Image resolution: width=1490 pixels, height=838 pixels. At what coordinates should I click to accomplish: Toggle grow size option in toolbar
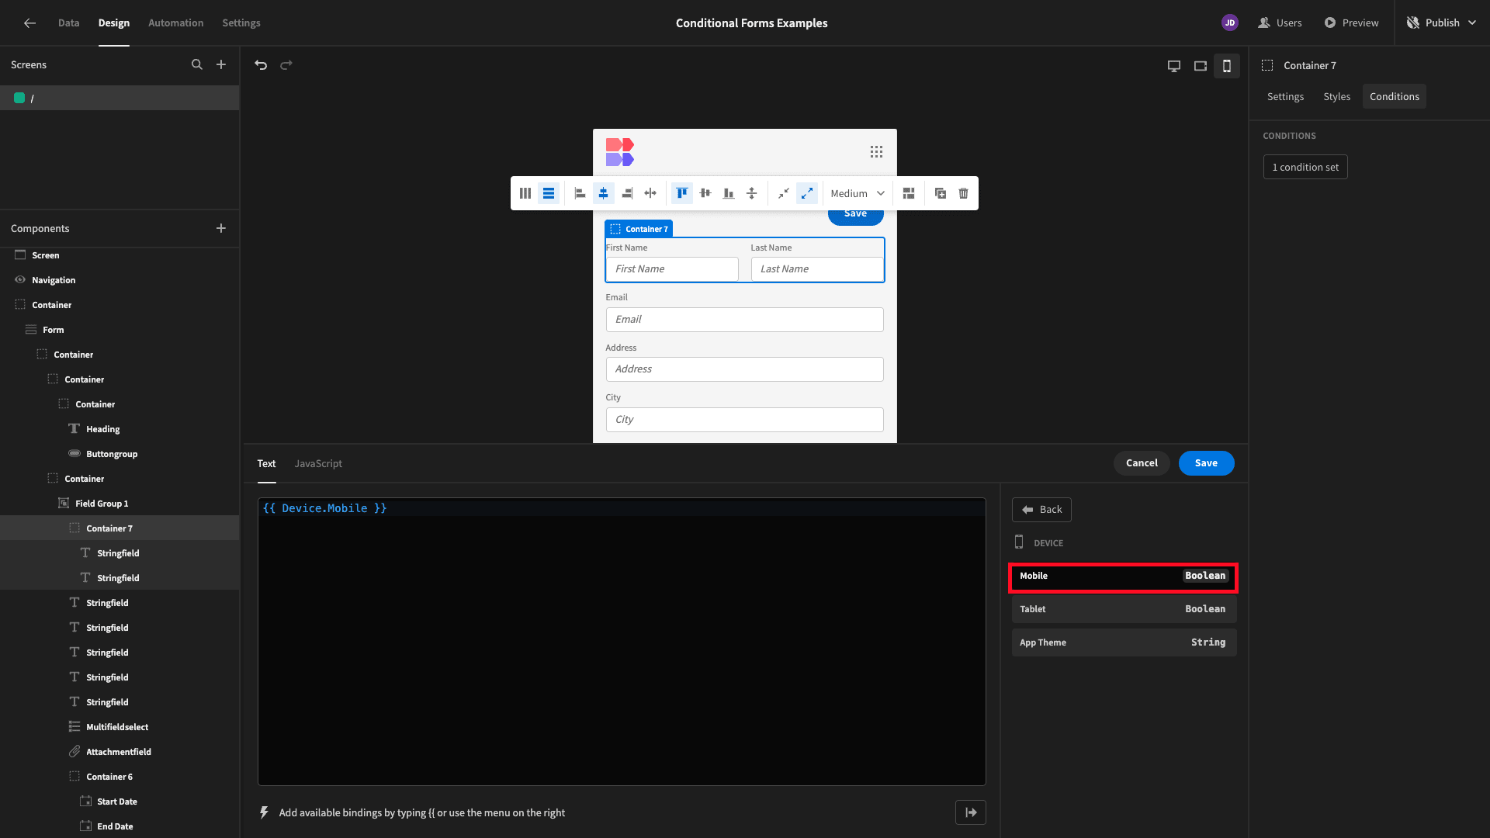tap(807, 193)
